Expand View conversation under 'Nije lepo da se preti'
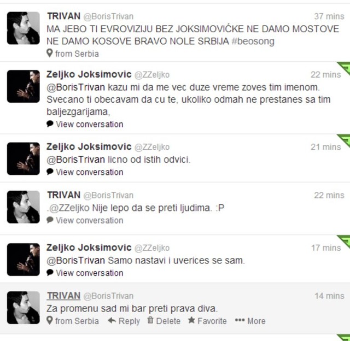Viewport: 350px width, 341px height. 90,220
